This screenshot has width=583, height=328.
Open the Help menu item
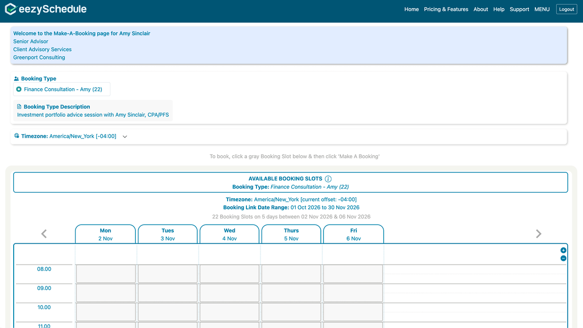(x=499, y=9)
